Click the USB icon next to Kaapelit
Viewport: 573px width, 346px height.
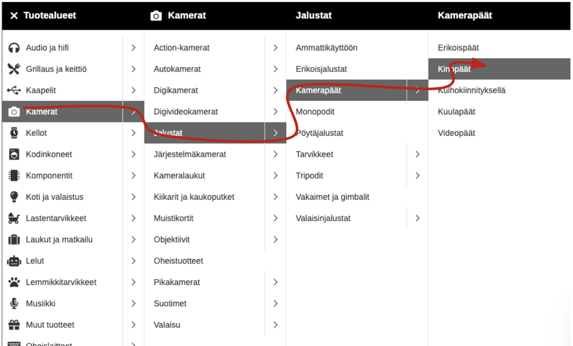click(14, 90)
